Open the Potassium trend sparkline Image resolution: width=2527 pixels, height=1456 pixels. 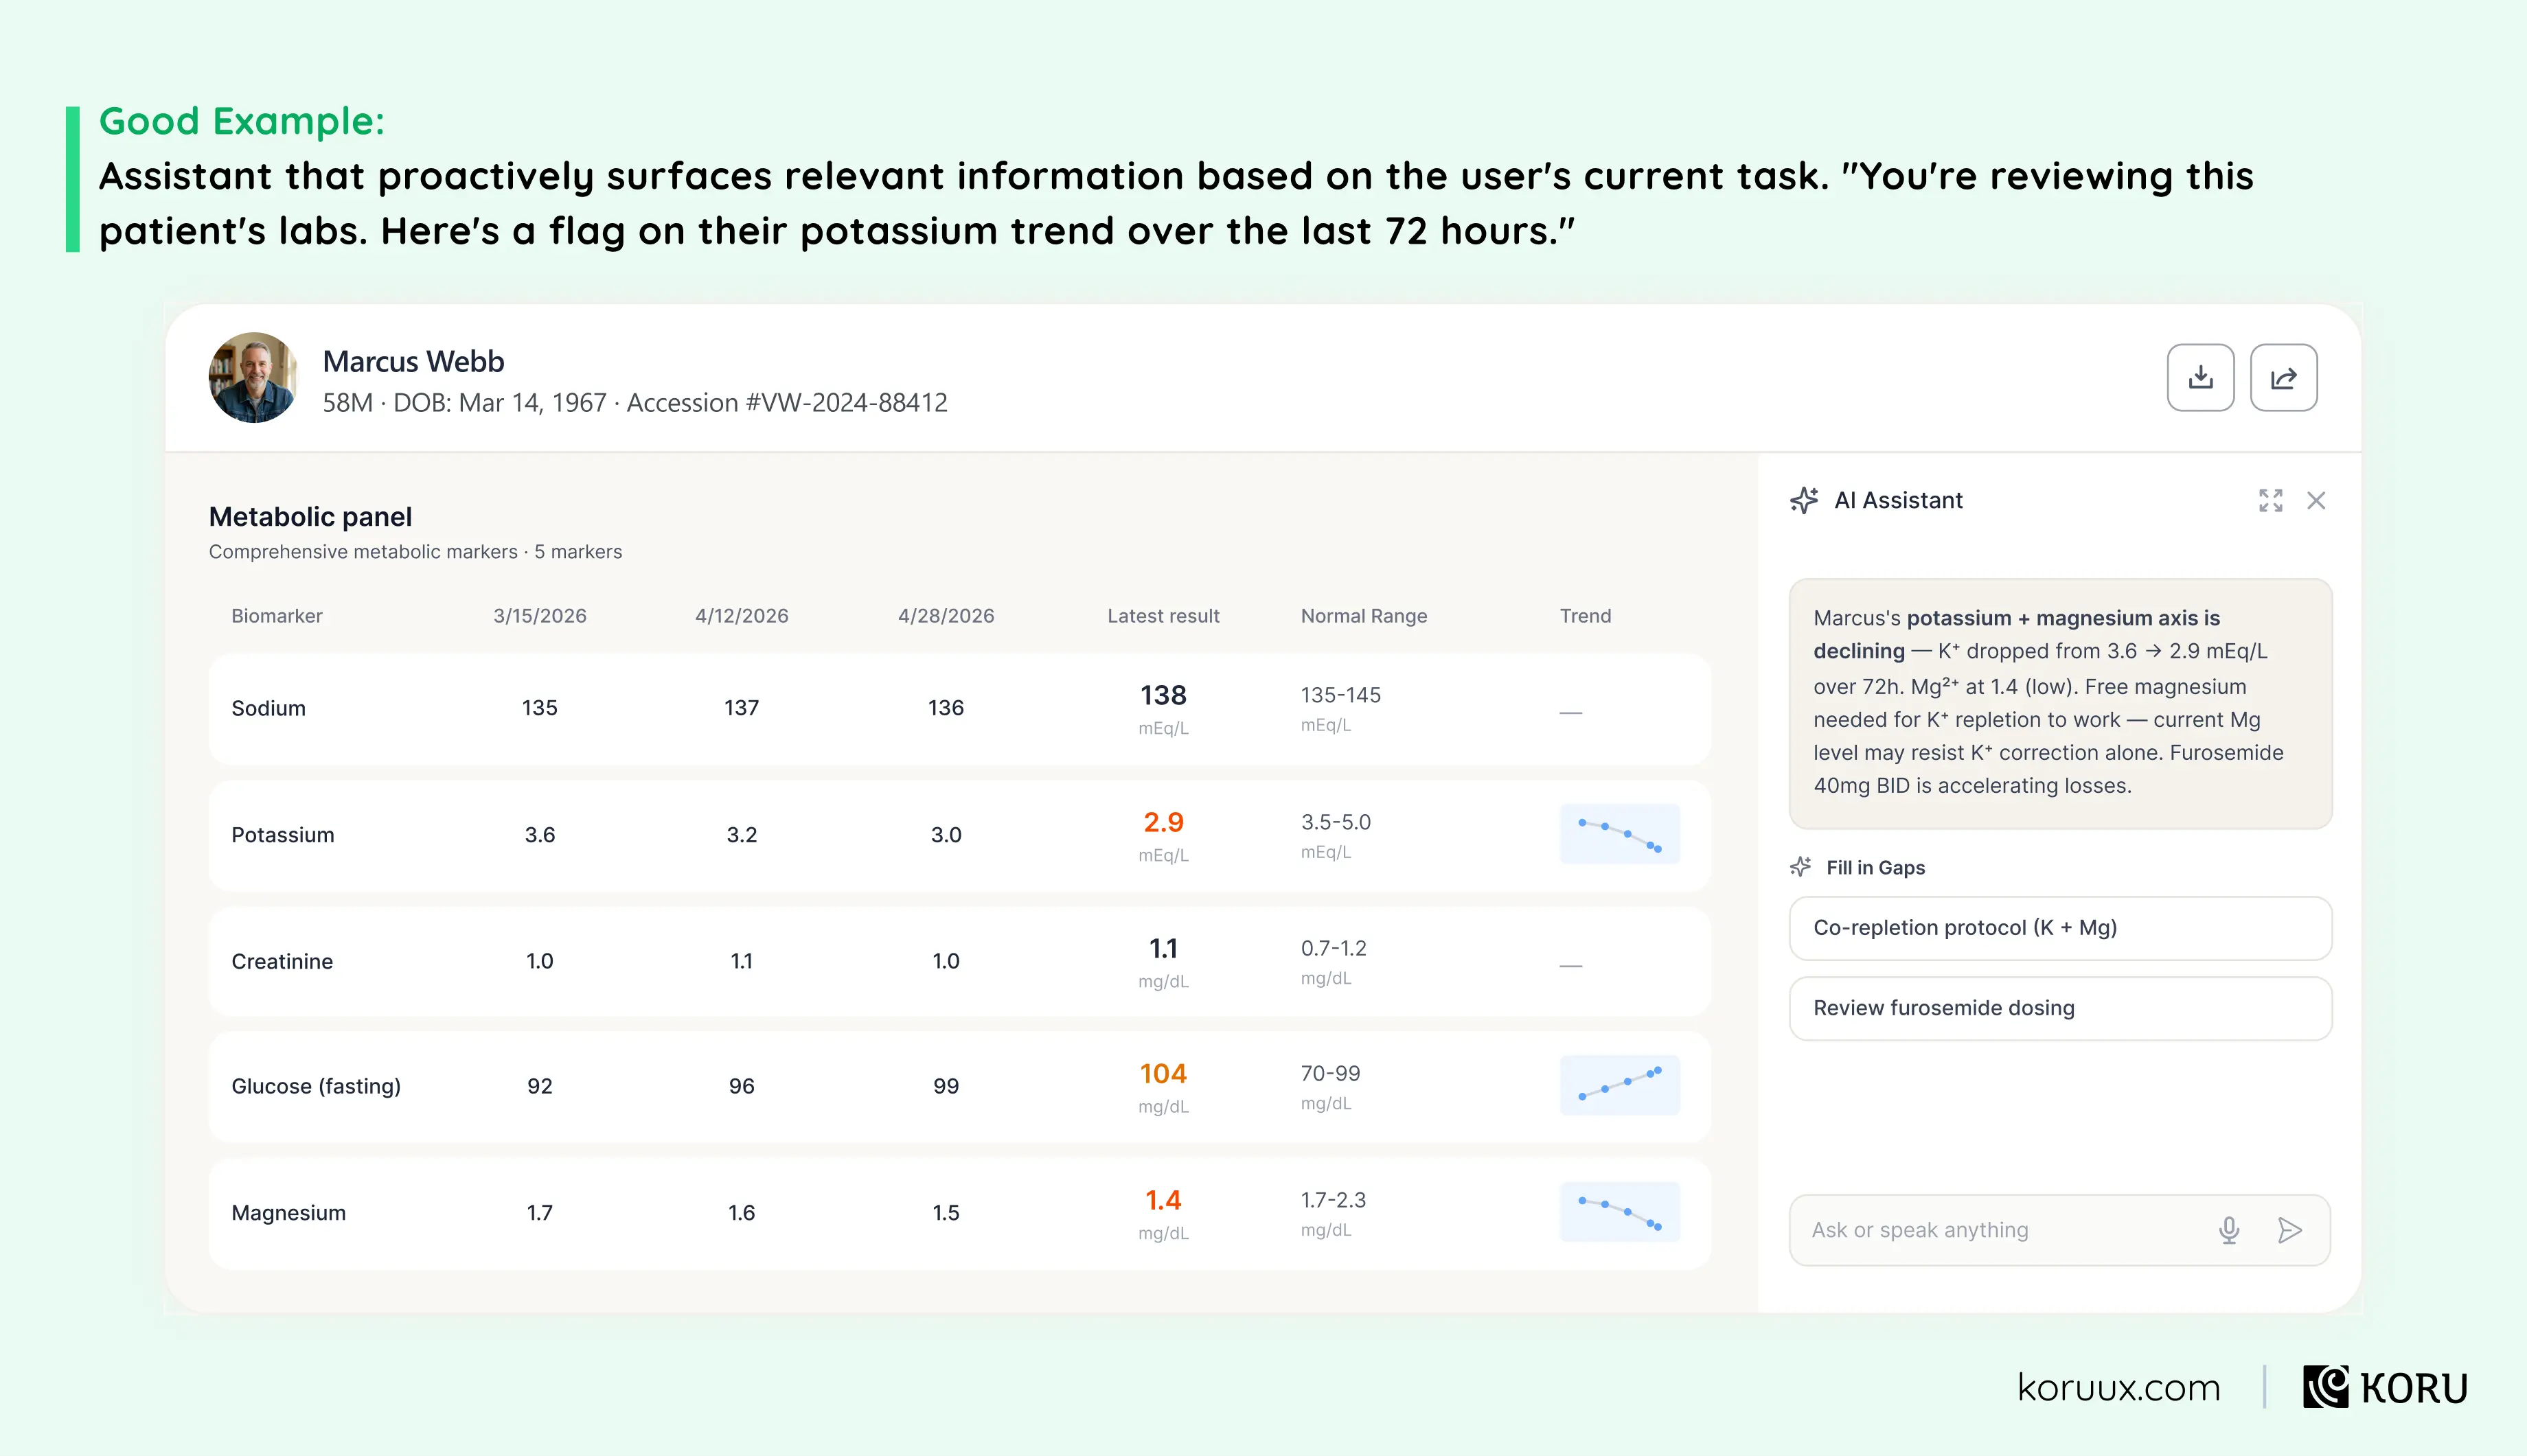[x=1619, y=834]
